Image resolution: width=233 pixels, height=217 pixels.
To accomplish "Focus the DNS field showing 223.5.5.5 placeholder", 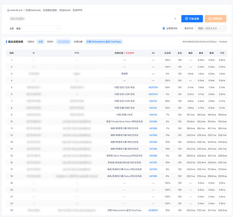I will pyautogui.click(x=210, y=28).
